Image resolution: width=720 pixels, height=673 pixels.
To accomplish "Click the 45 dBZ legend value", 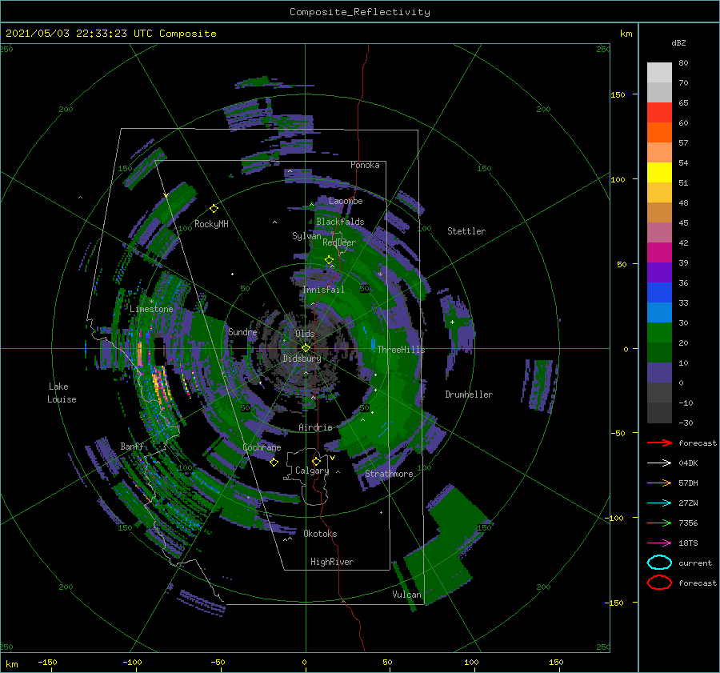I will click(683, 222).
